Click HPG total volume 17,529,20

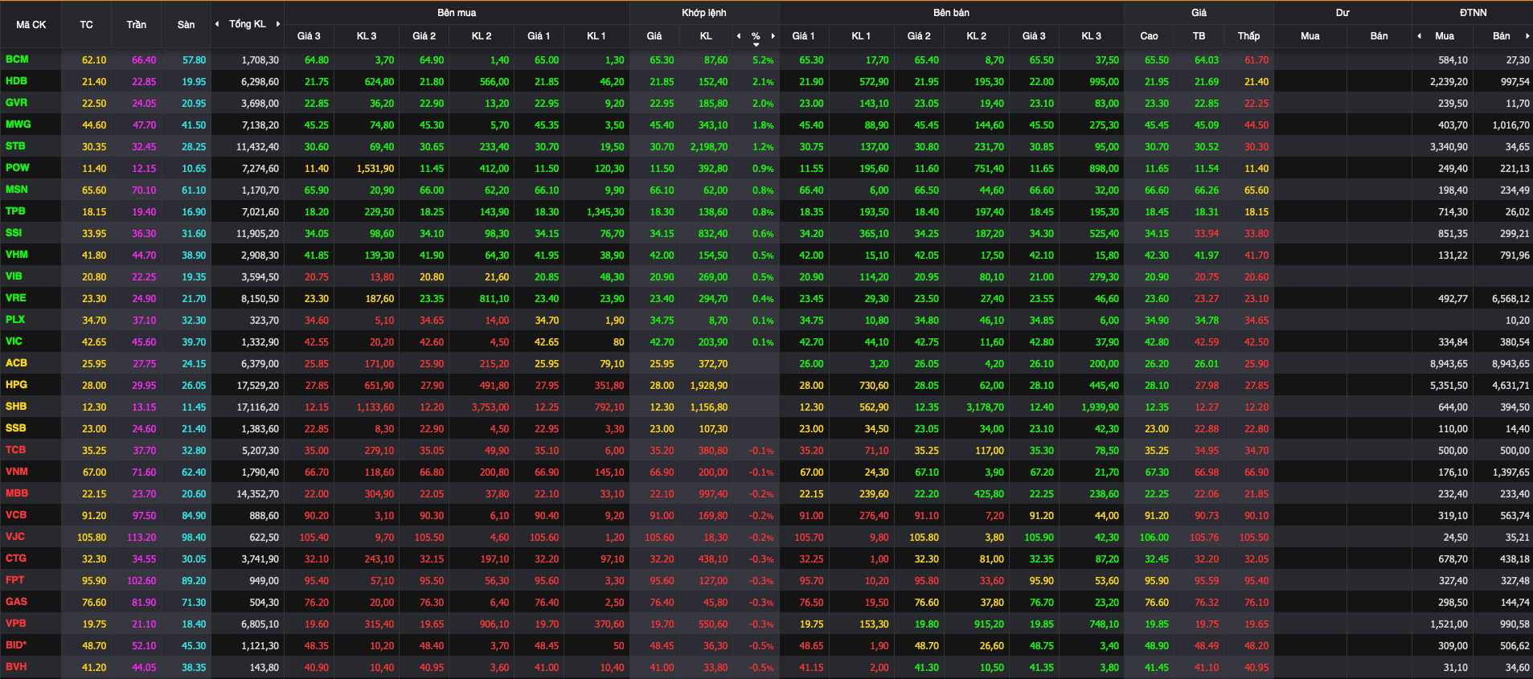[x=257, y=386]
